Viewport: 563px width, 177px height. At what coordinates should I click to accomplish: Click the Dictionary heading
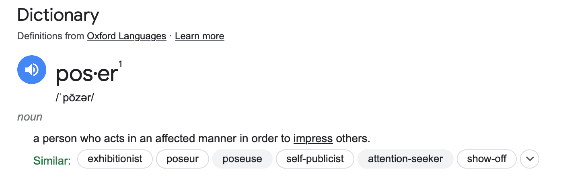(58, 15)
